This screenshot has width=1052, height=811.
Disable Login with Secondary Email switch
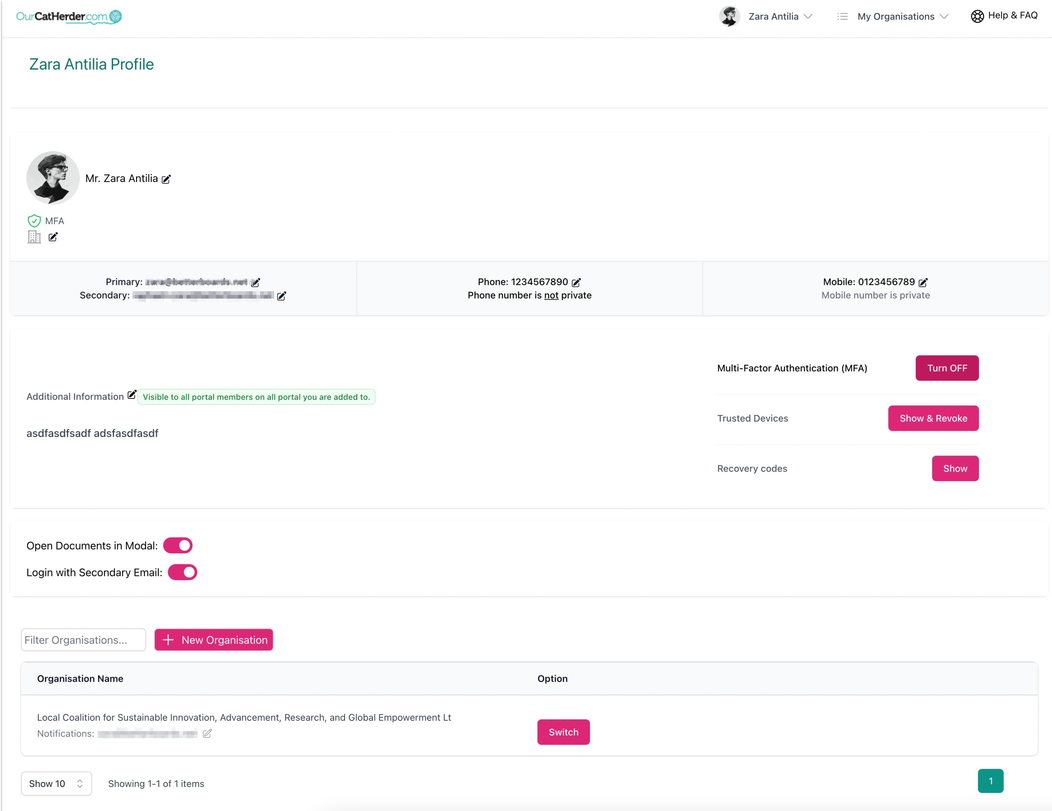click(x=183, y=572)
